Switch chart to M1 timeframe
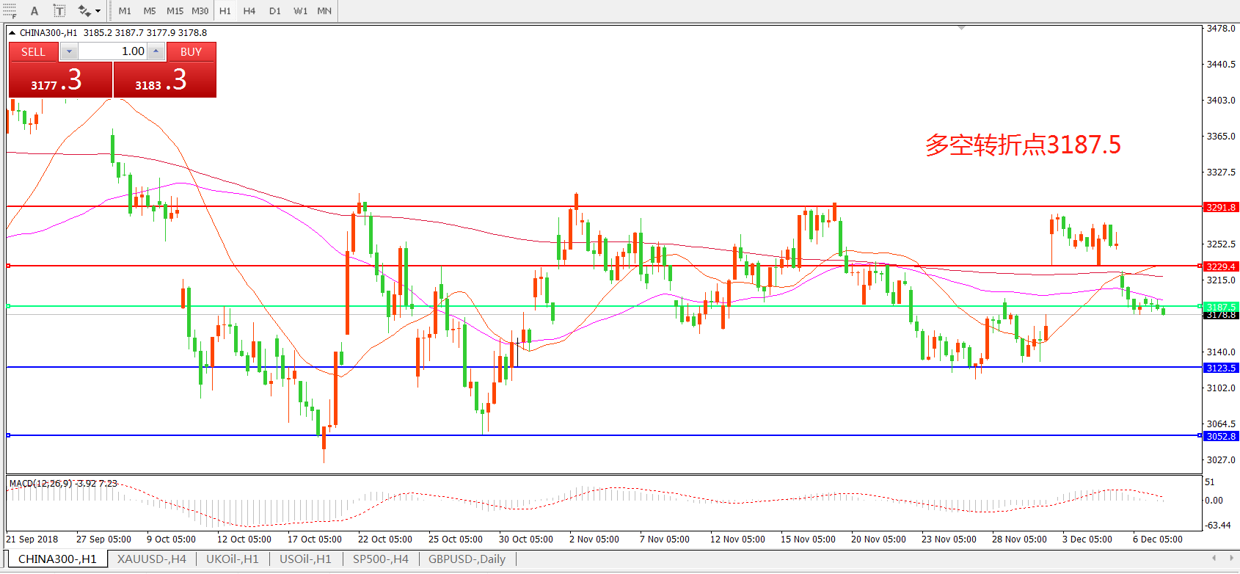Image resolution: width=1240 pixels, height=574 pixels. tap(125, 11)
